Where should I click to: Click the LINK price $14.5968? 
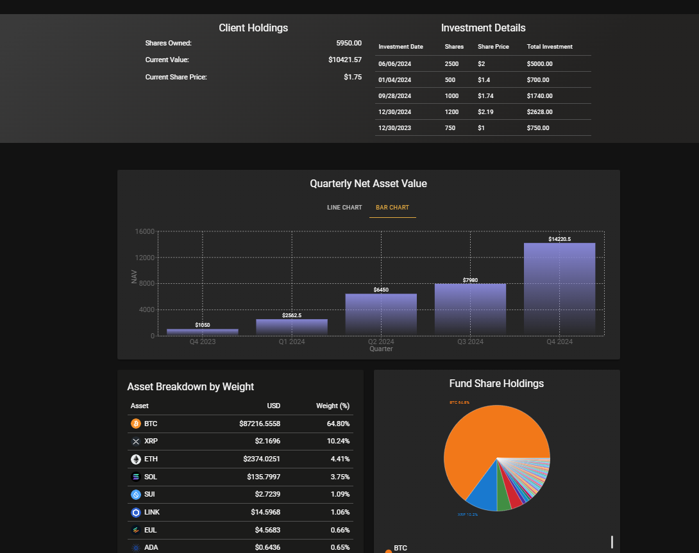point(265,513)
